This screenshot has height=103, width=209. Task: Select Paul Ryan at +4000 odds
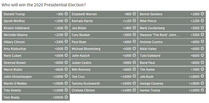[x=104, y=42]
